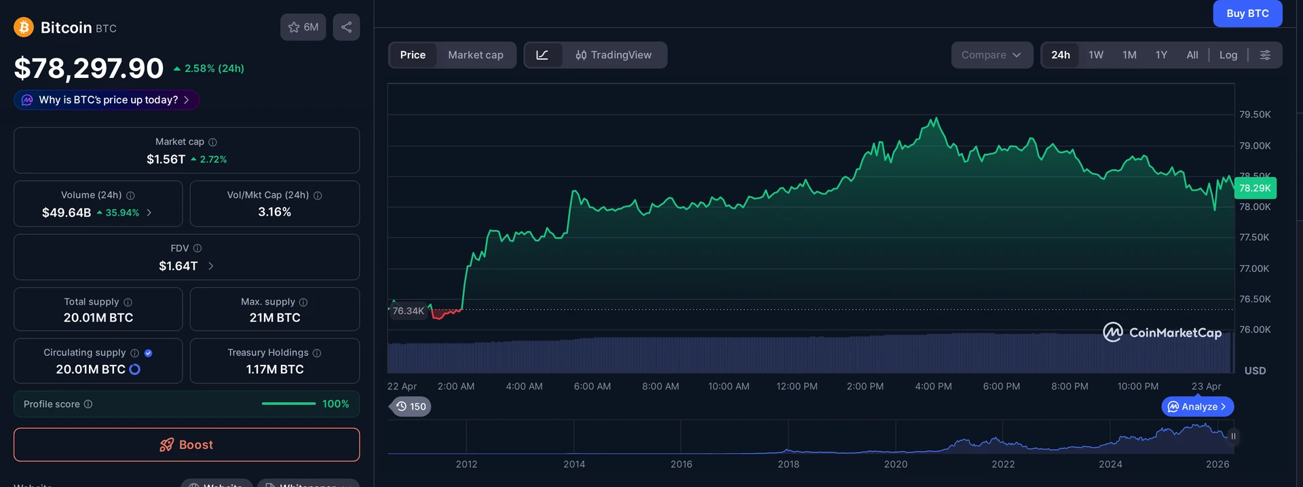Show Max. supply info icon

pyautogui.click(x=303, y=302)
